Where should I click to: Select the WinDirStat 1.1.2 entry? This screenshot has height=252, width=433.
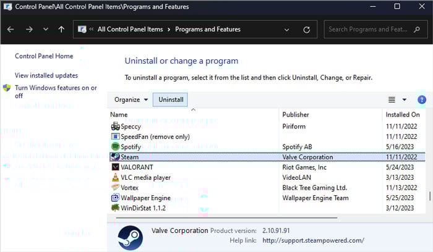tap(143, 208)
